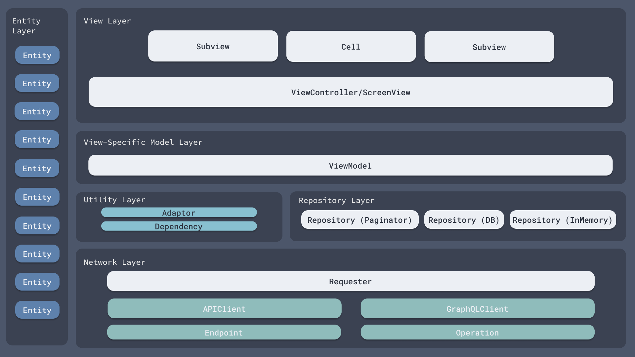Click the View Layer title text
Screen dimensions: 635x357
point(107,21)
